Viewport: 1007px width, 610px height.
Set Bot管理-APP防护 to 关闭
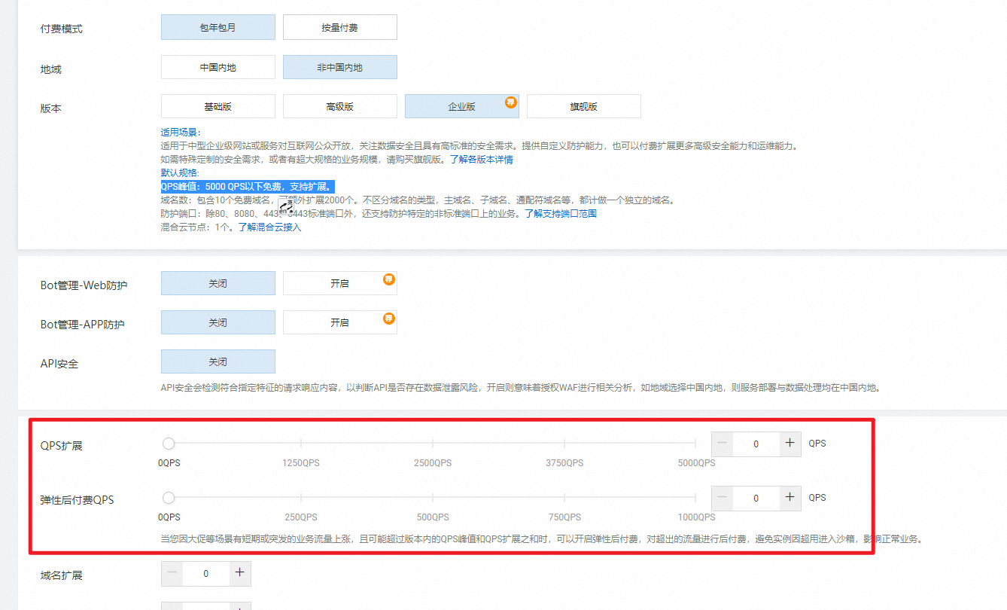pyautogui.click(x=218, y=322)
